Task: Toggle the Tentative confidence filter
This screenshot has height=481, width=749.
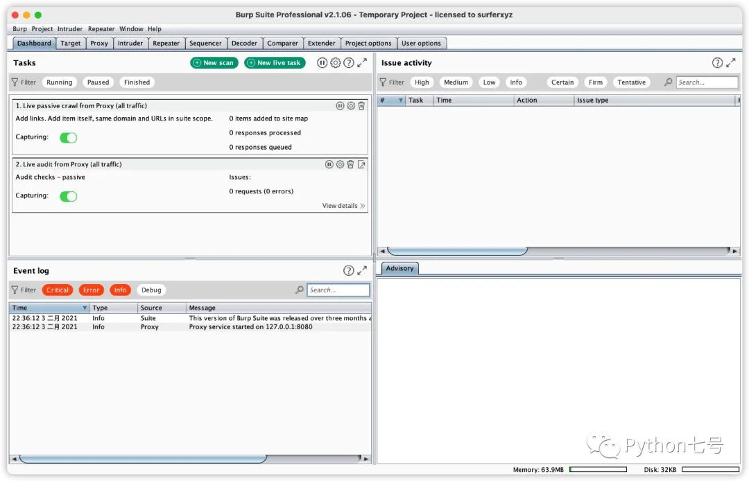Action: [x=631, y=82]
